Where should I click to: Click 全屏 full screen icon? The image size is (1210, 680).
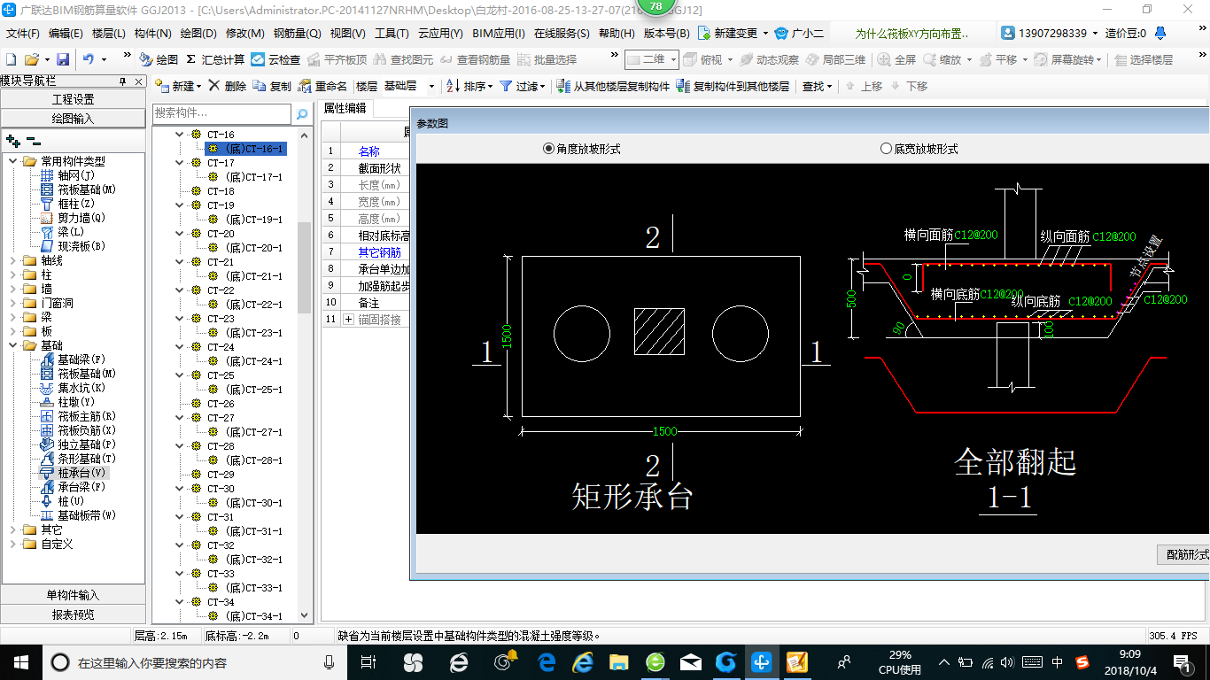point(897,59)
